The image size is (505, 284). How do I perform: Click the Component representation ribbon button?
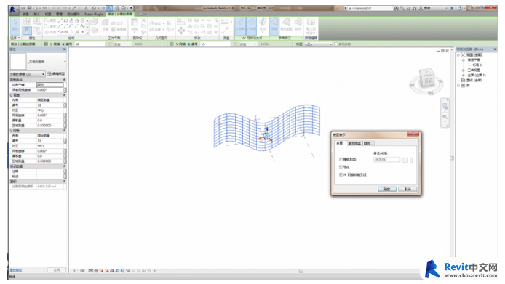point(298,25)
